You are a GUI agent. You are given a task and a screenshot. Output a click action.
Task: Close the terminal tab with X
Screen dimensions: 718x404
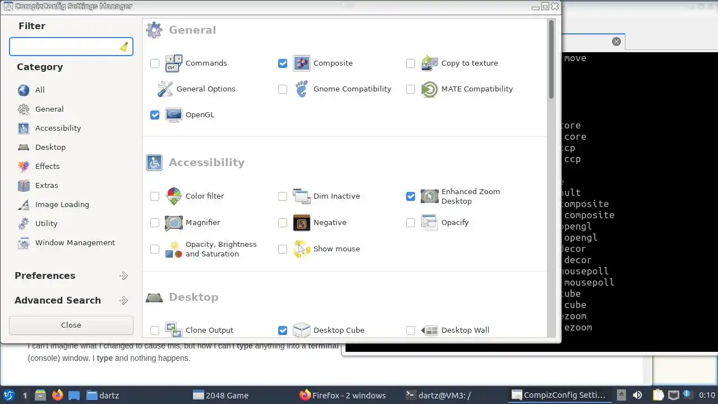616,42
